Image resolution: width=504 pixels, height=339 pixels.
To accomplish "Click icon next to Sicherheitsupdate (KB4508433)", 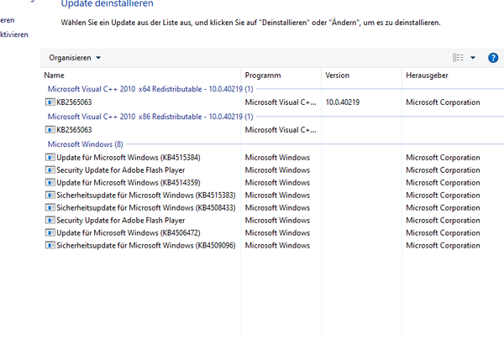I will tap(50, 207).
